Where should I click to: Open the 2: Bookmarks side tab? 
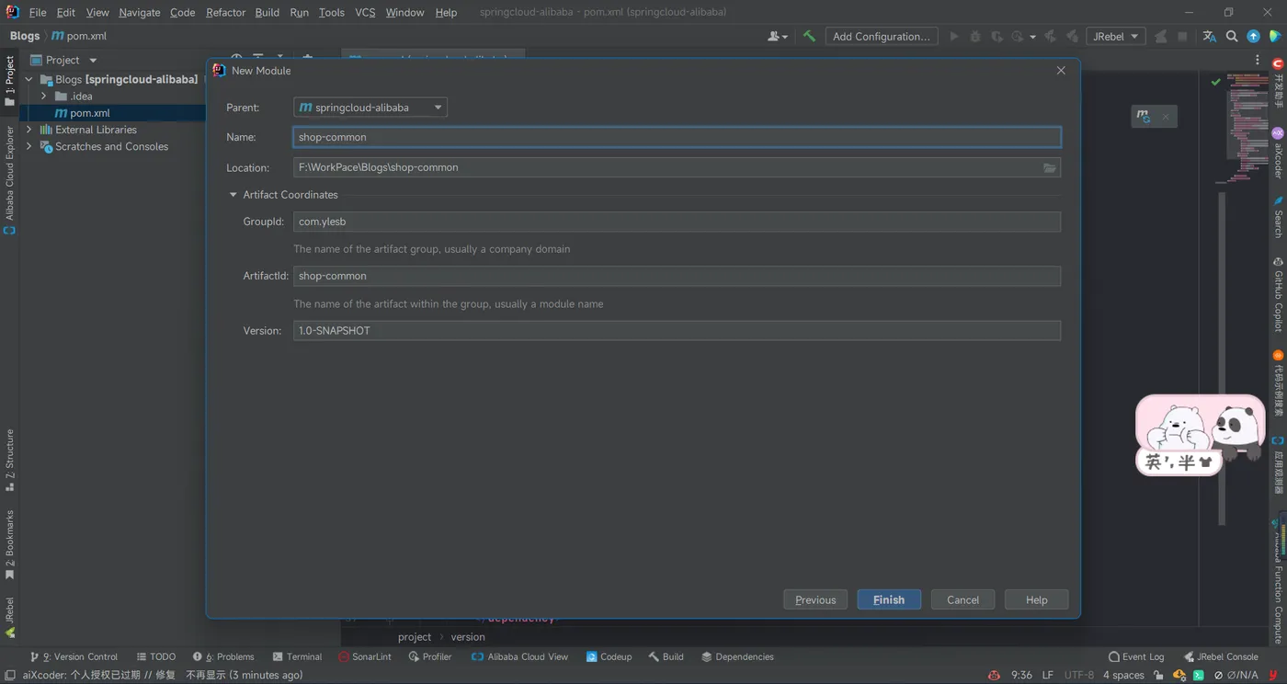[10, 545]
